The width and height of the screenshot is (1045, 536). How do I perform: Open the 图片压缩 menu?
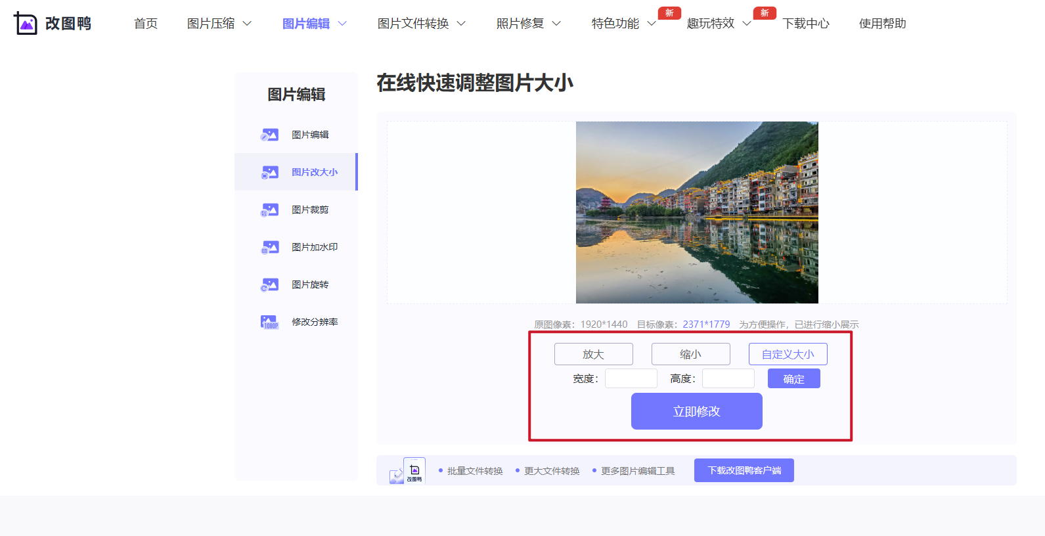[211, 24]
